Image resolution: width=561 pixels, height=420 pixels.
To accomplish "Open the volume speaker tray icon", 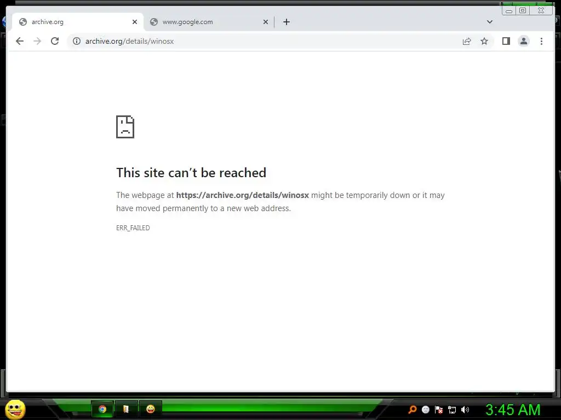I will [x=465, y=410].
